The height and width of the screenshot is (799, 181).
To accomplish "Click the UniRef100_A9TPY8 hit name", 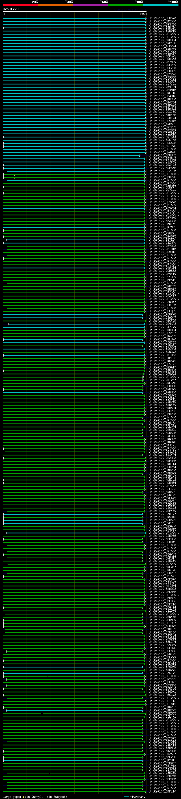I will pyautogui.click(x=162, y=146).
